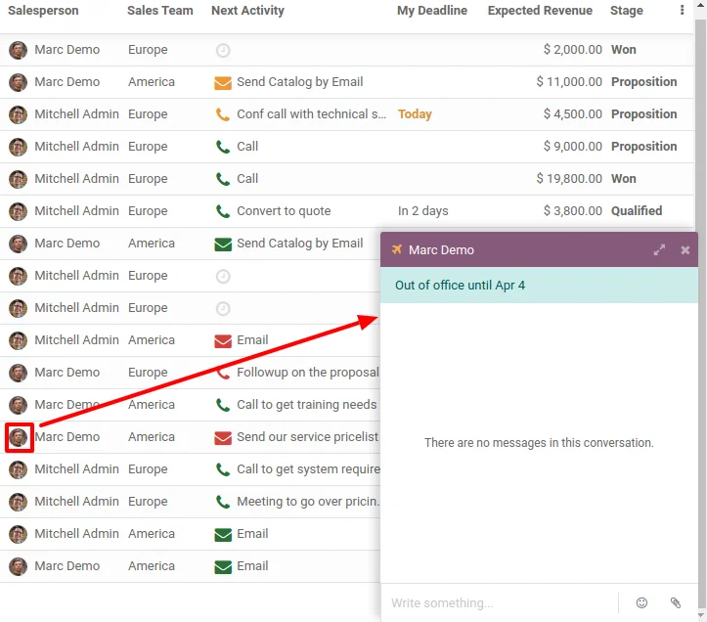Click the Today deadline cell
This screenshot has width=707, height=622.
[x=415, y=114]
